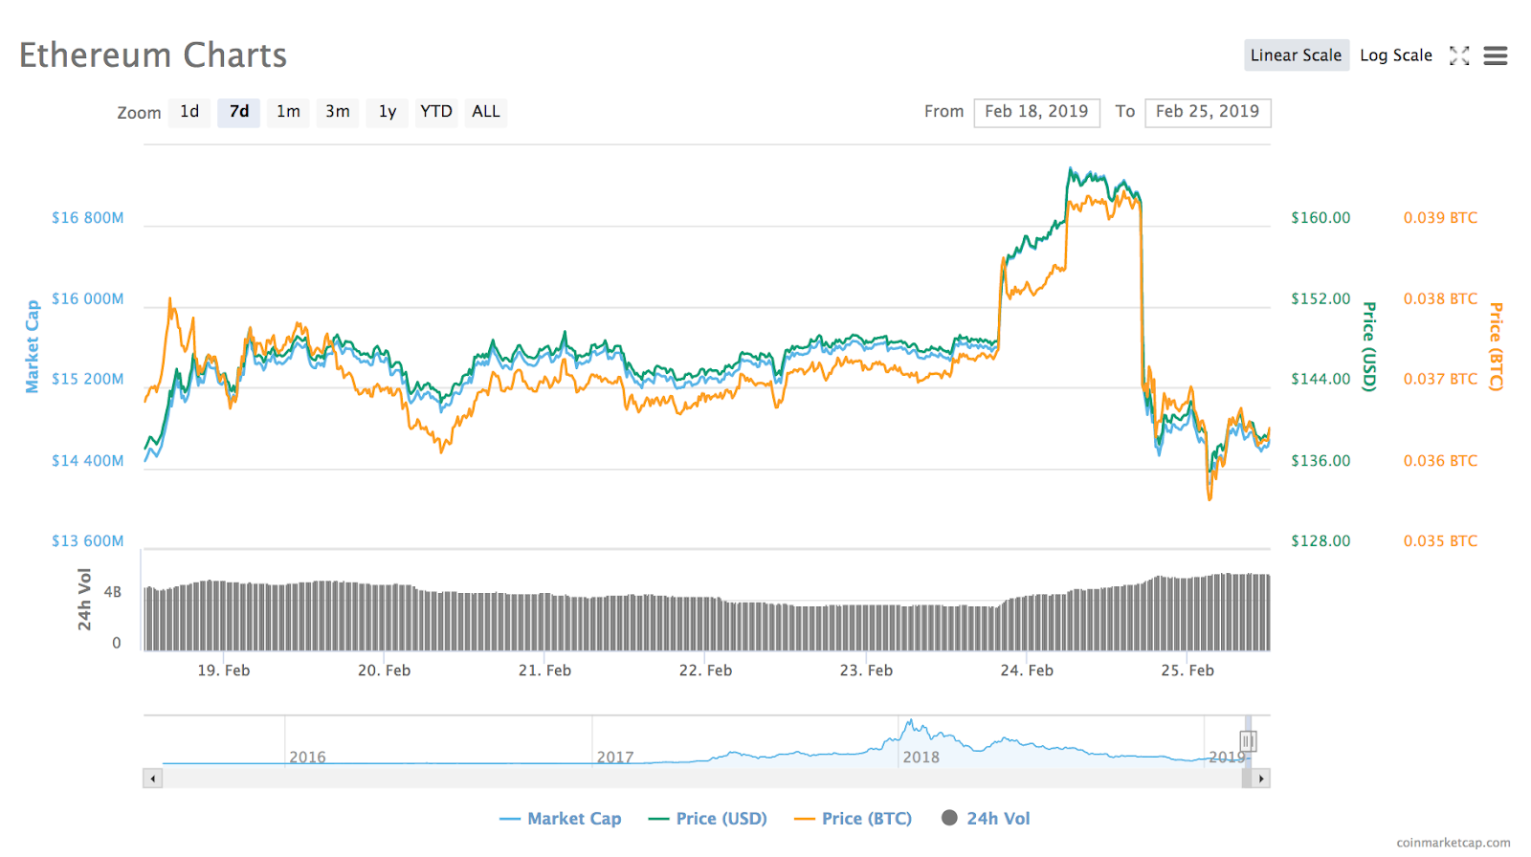
Task: Edit the To date field
Action: pyautogui.click(x=1208, y=112)
